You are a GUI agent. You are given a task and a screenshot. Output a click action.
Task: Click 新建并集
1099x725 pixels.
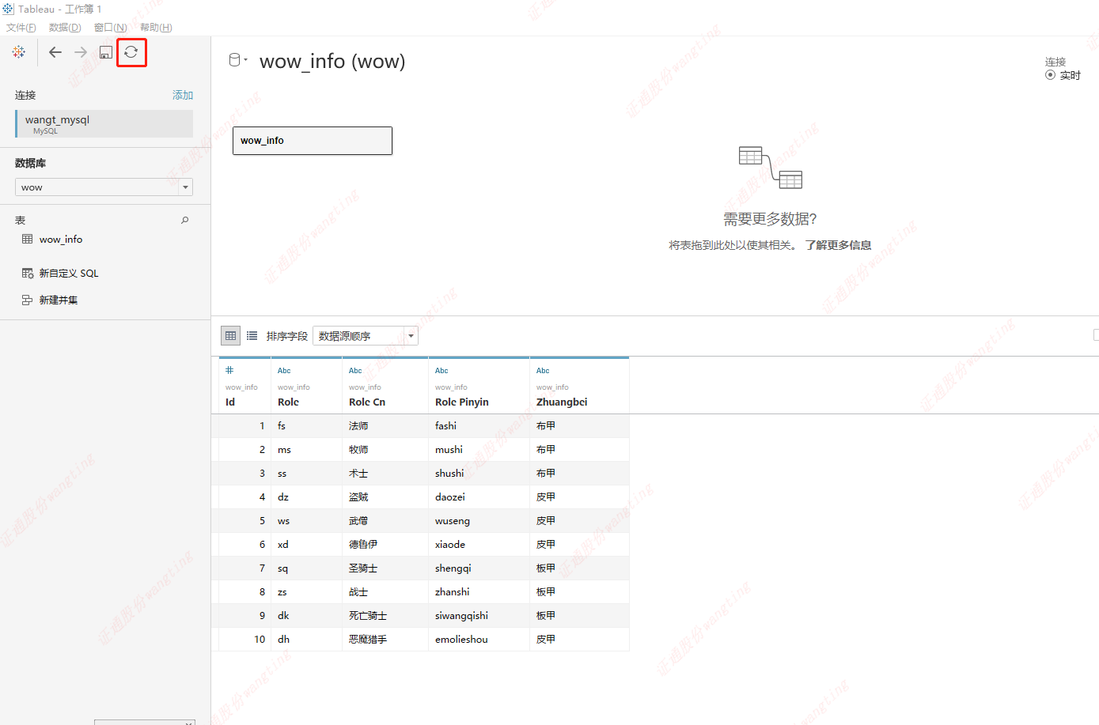[x=59, y=300]
